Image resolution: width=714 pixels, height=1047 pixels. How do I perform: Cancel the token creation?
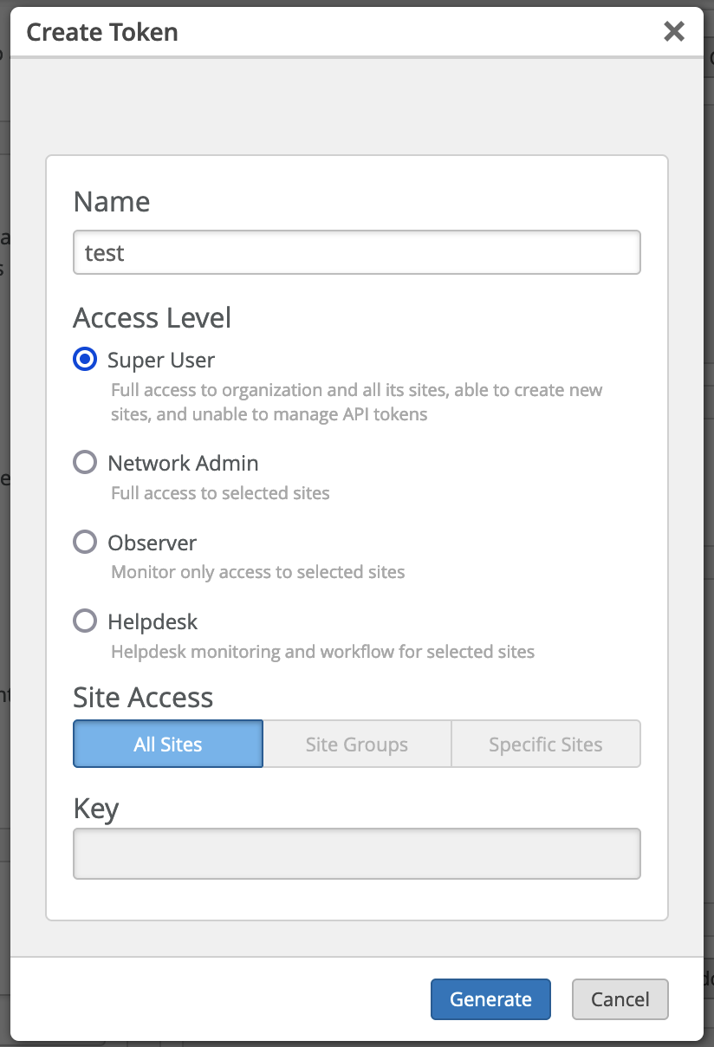(620, 999)
